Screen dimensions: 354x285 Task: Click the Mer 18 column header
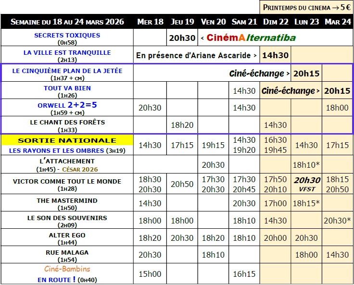click(x=150, y=22)
